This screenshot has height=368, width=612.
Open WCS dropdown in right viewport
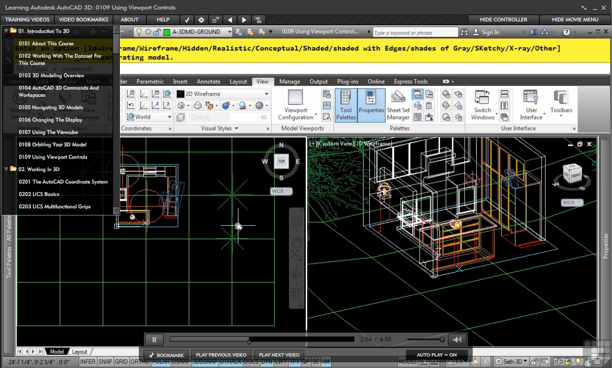point(572,203)
